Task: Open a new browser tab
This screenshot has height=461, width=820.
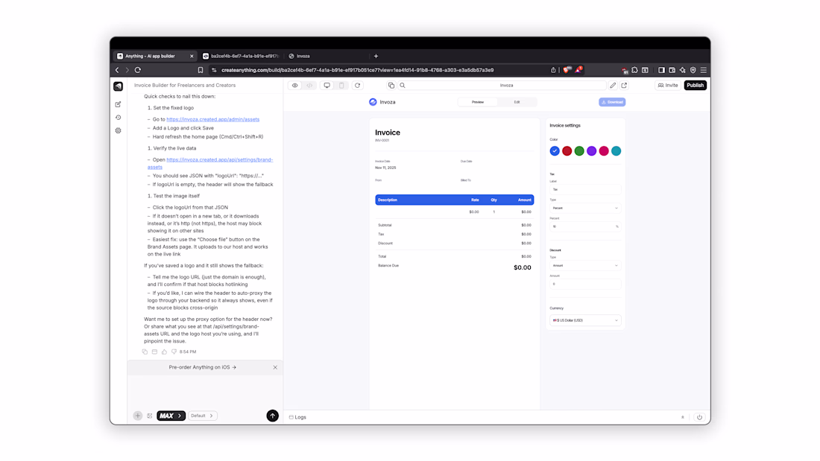Action: [376, 56]
